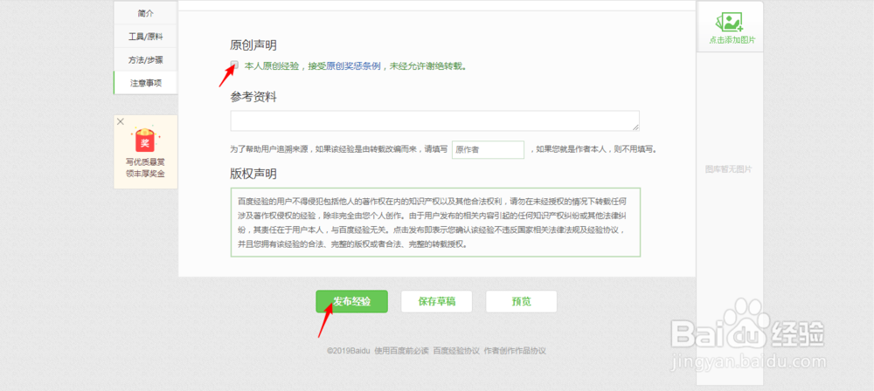The width and height of the screenshot is (874, 391).
Task: Open 百度经验协议 footer link
Action: tap(456, 351)
